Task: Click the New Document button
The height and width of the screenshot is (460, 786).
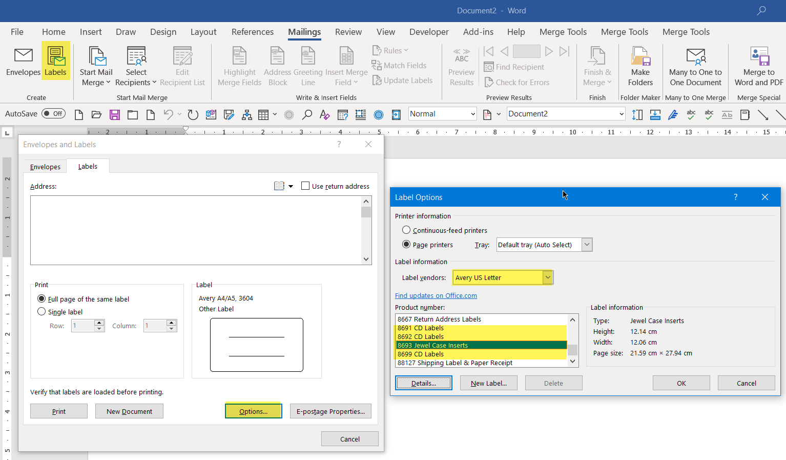Action: (129, 411)
